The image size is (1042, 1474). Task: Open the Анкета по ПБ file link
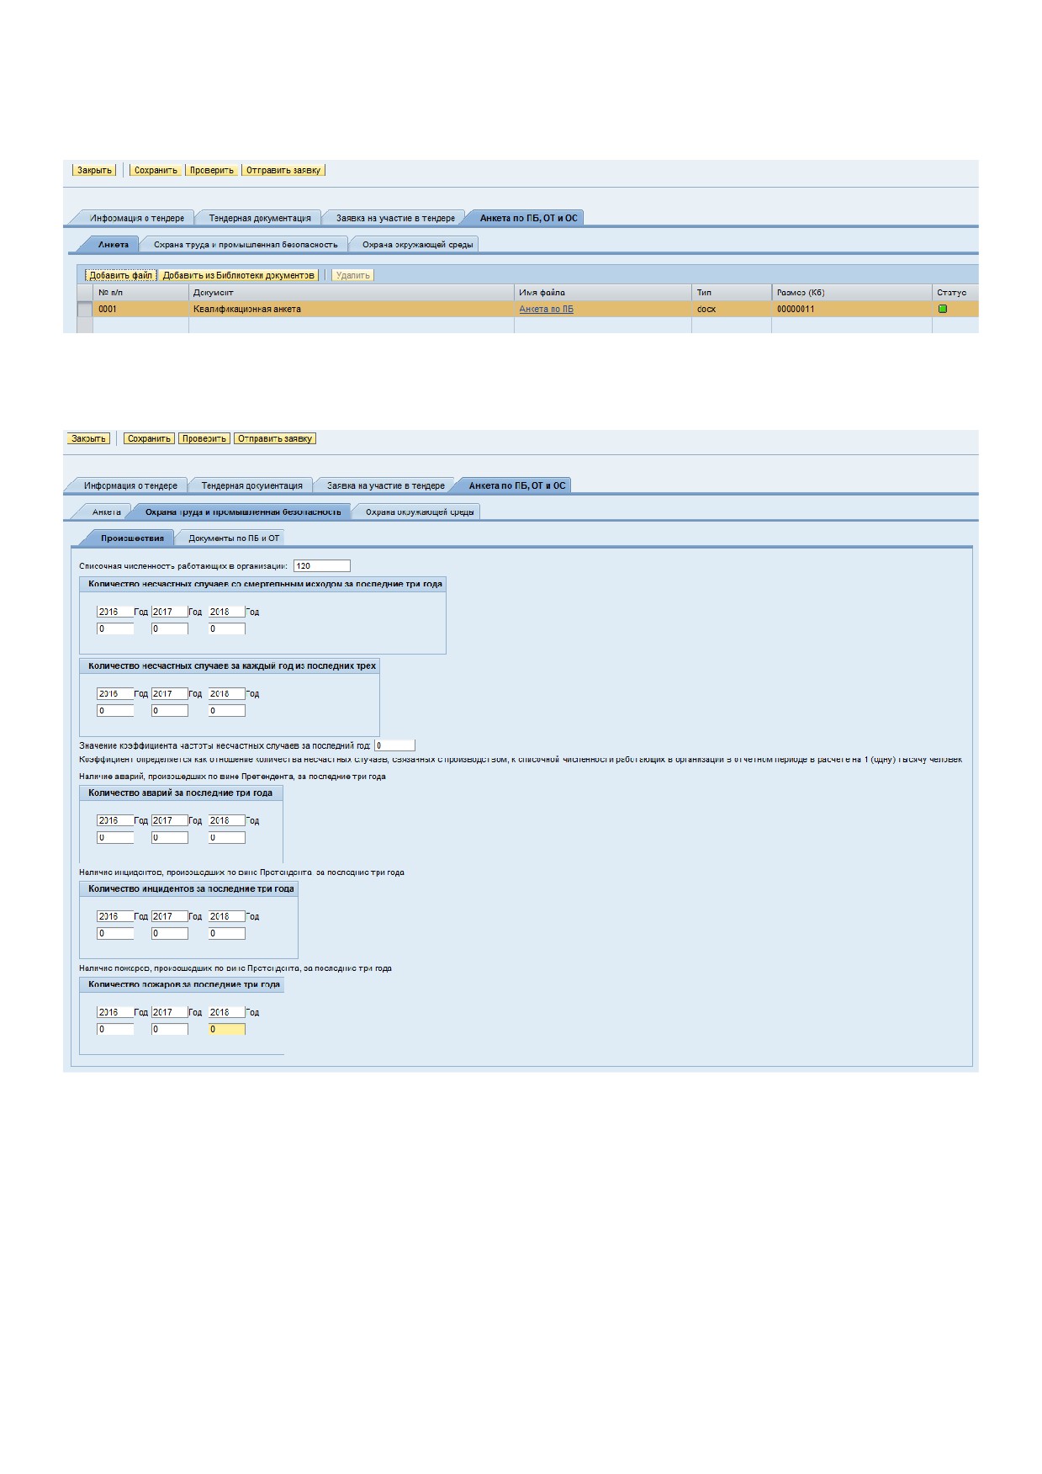point(547,310)
